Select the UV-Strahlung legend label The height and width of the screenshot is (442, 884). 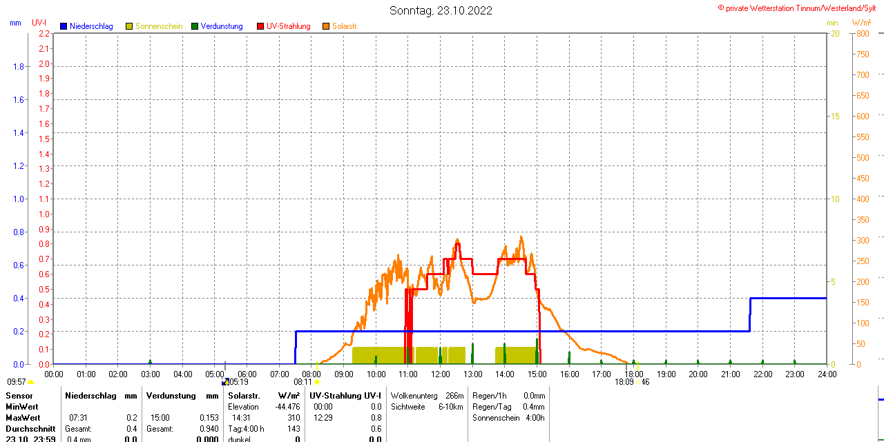point(288,26)
